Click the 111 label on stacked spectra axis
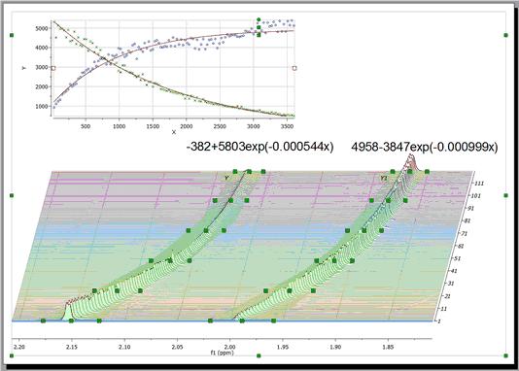Screen dimensions: 519x371 coord(480,184)
